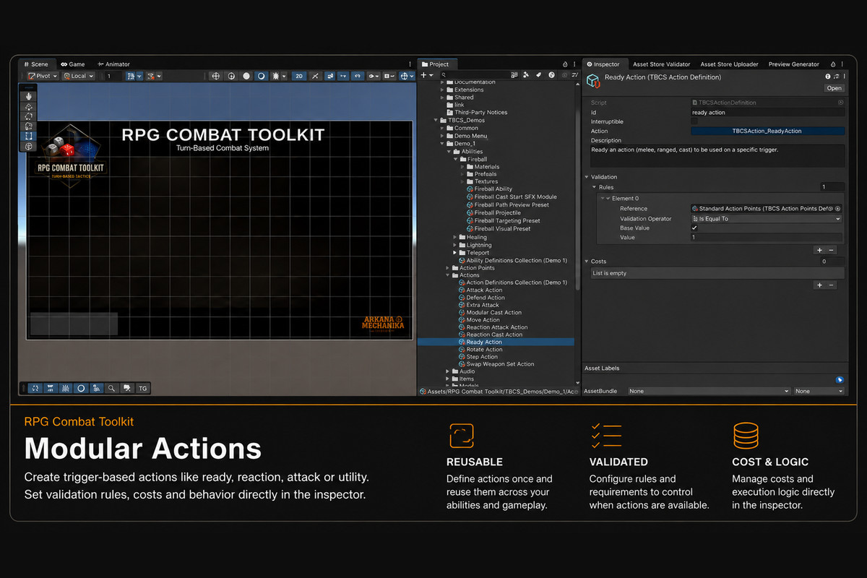Select the Scale tool in Scene toolbar
This screenshot has width=867, height=578.
pyautogui.click(x=29, y=126)
